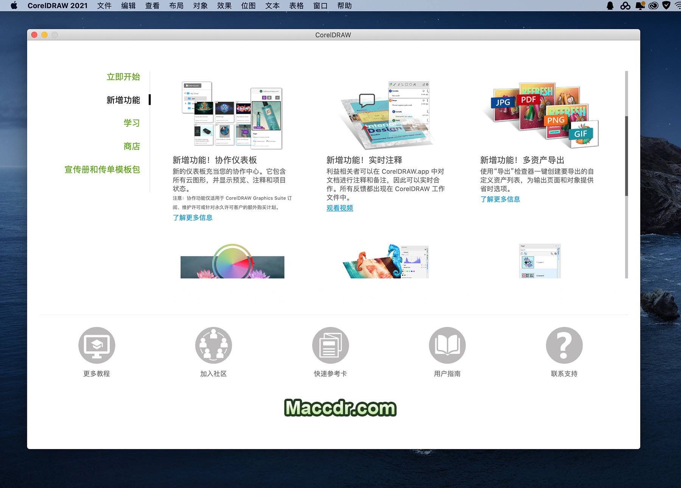681x488 pixels.
Task: Click the 快速参考卡 label
Action: (x=330, y=373)
